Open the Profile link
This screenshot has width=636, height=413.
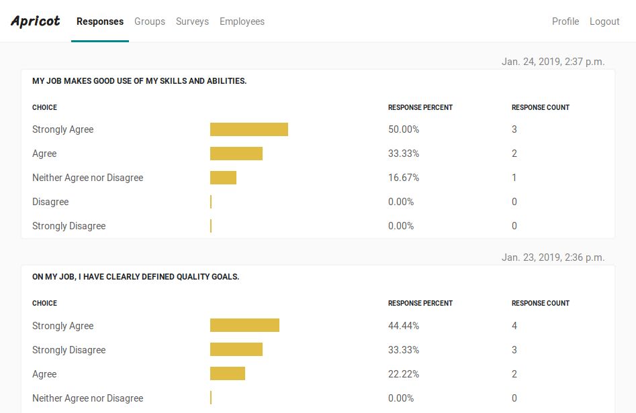click(x=565, y=21)
